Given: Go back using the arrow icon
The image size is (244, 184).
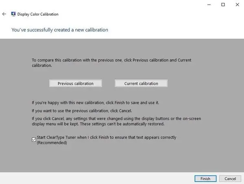Looking at the screenshot, I should pyautogui.click(x=4, y=14).
